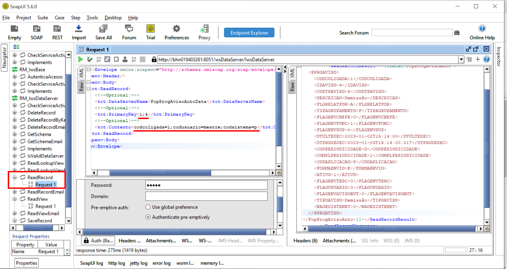Screen dimensions: 507x269
Task: Open the blue help icon in Request 1
Action: (x=486, y=59)
